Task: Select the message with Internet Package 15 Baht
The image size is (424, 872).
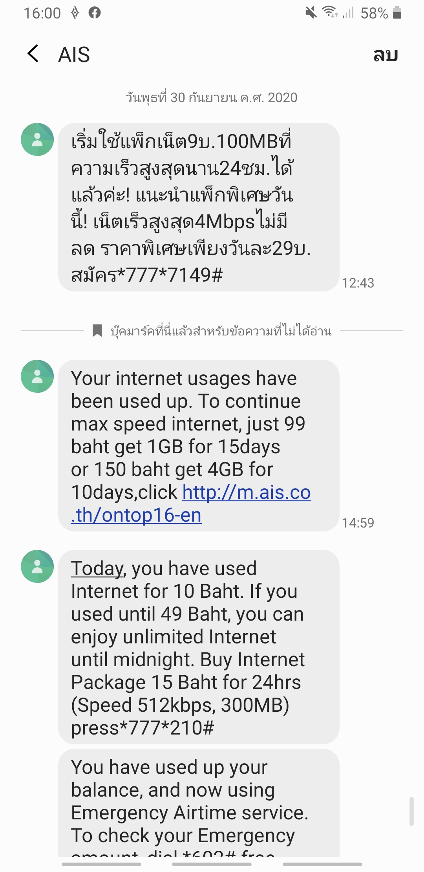Action: click(199, 647)
